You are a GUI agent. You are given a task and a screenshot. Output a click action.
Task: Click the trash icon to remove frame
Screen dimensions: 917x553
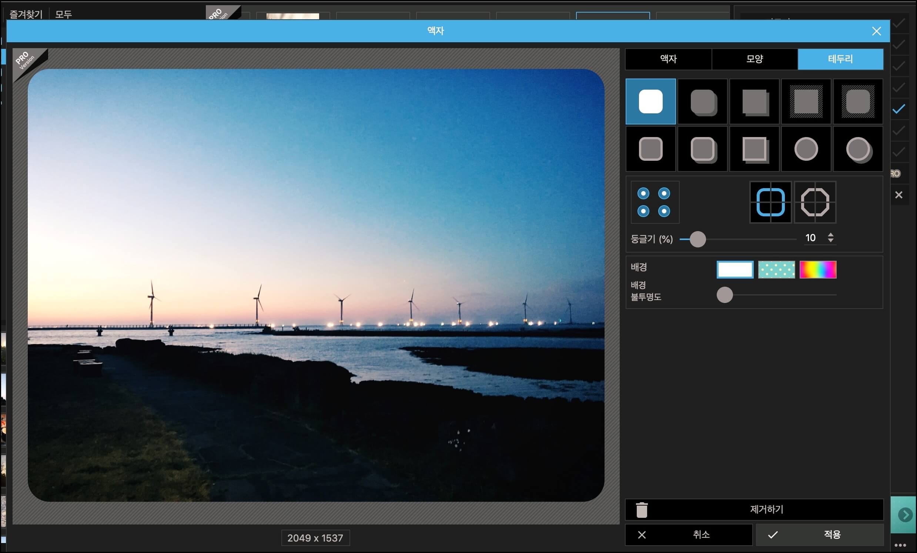click(x=642, y=510)
